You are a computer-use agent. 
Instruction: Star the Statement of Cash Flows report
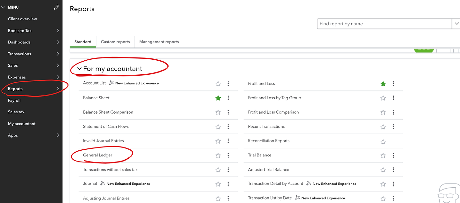(218, 127)
